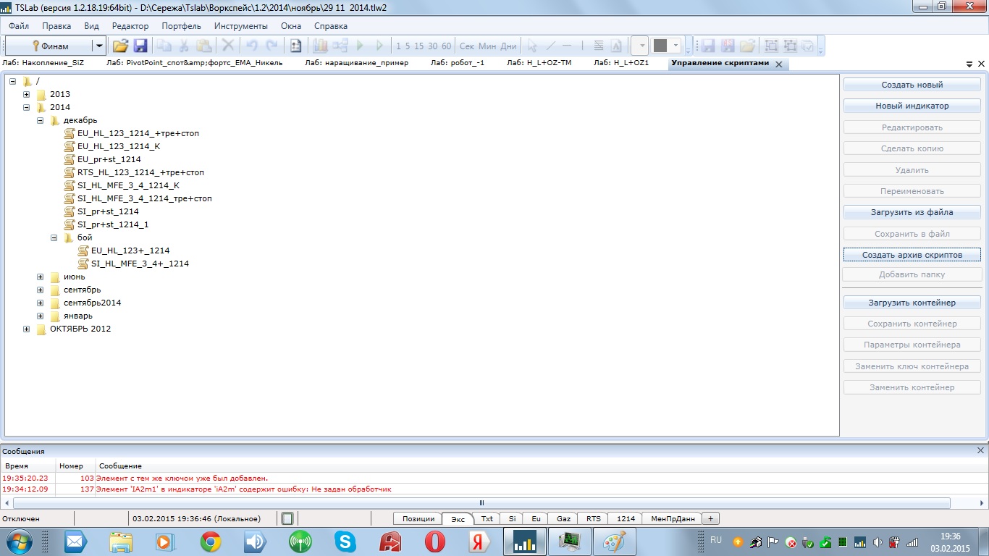The height and width of the screenshot is (556, 989).
Task: Expand the 2013 folder
Action: coord(27,94)
